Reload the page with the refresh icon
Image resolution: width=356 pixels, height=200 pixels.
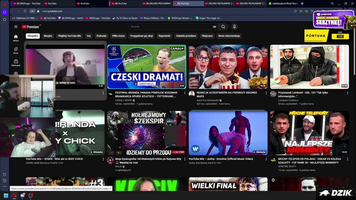(x=25, y=11)
